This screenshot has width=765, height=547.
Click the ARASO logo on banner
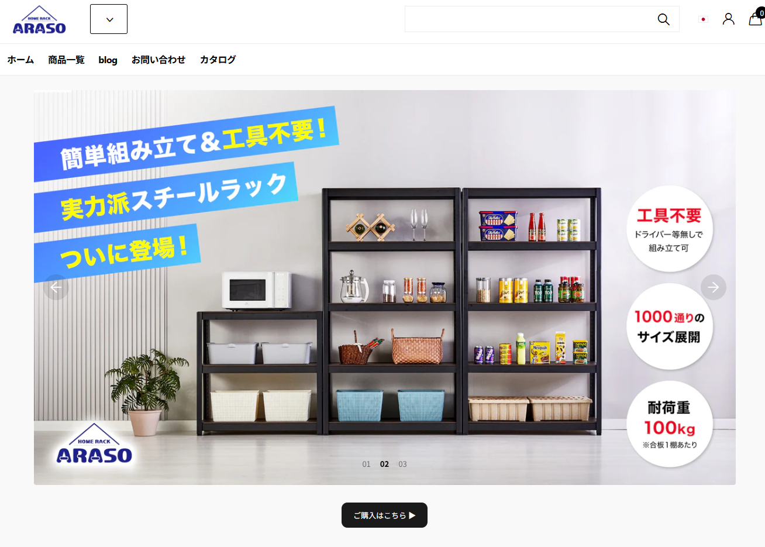pos(94,445)
